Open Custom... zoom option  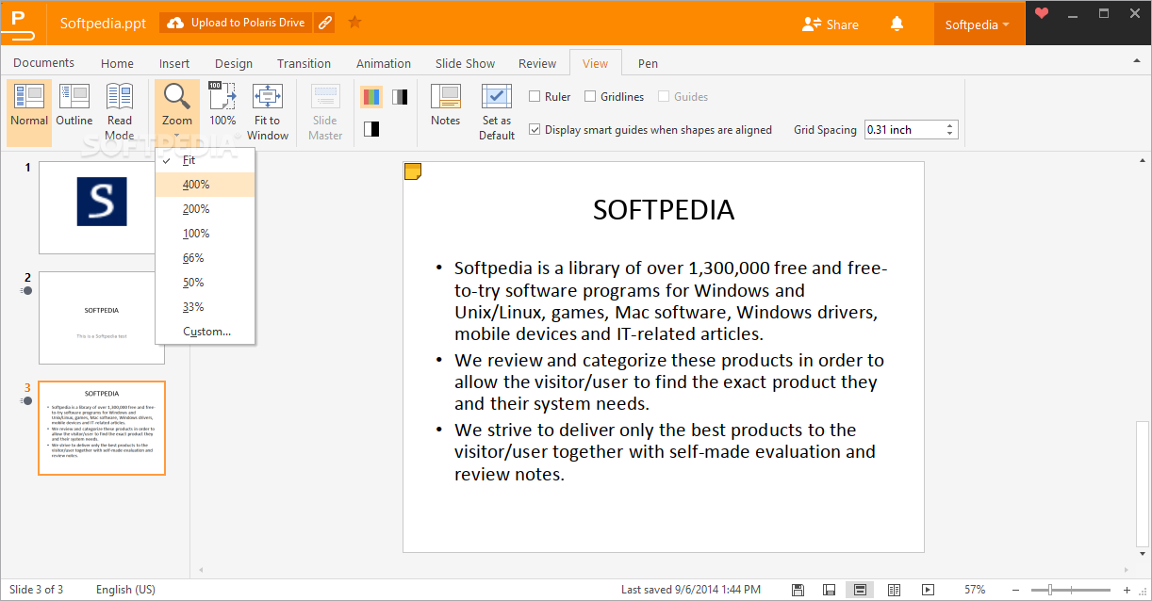click(206, 332)
